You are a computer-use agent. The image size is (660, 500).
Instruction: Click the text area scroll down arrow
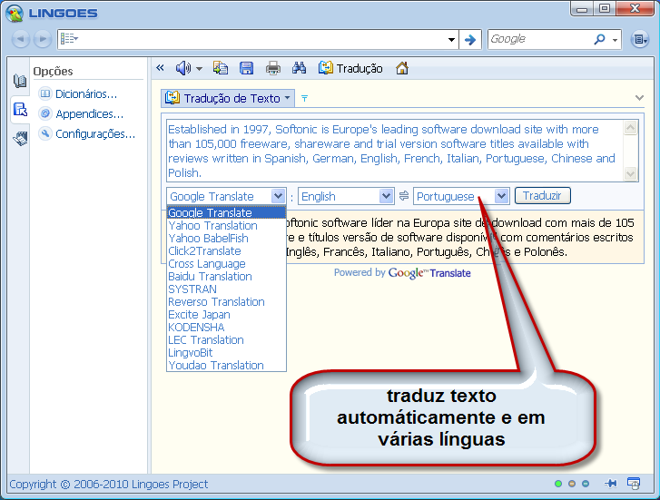click(x=630, y=173)
